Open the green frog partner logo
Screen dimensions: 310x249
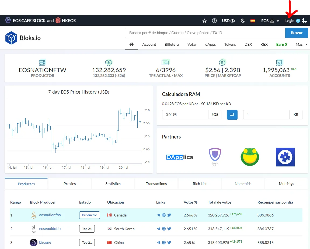pyautogui.click(x=250, y=157)
